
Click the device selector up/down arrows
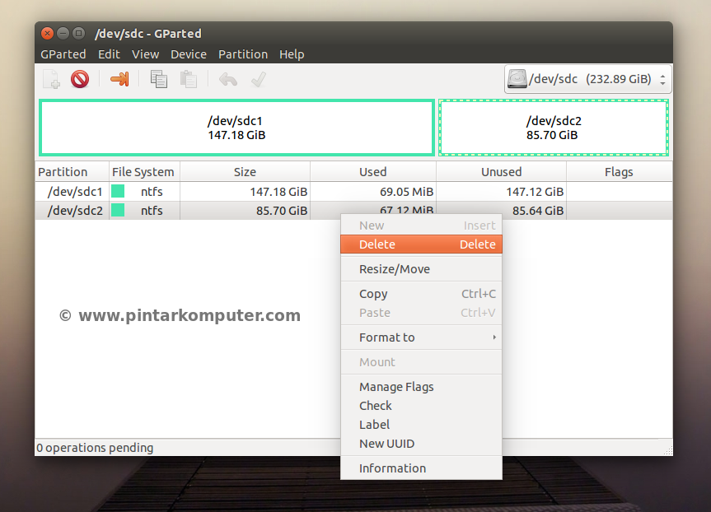point(662,80)
